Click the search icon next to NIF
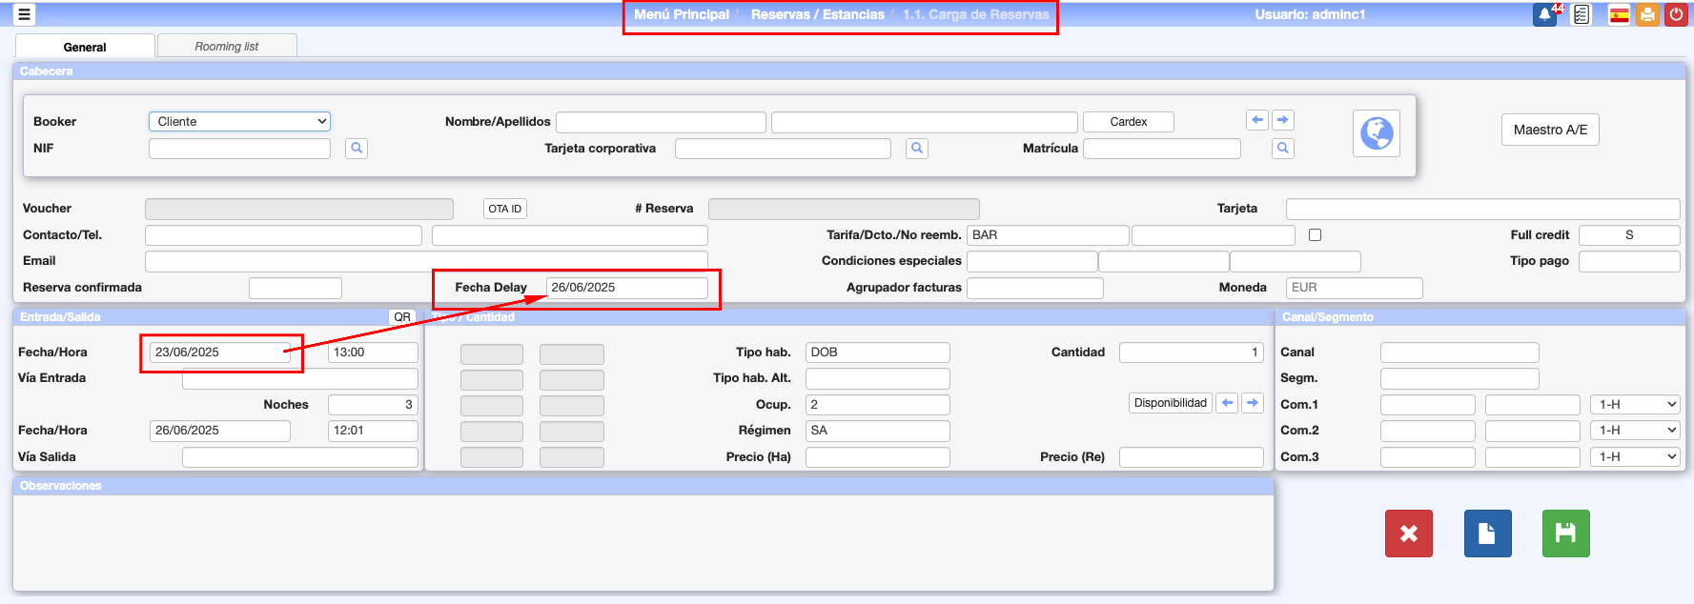Screen dimensions: 1694x604 pos(357,149)
